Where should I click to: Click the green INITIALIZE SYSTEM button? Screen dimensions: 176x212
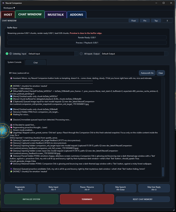(x=31, y=199)
